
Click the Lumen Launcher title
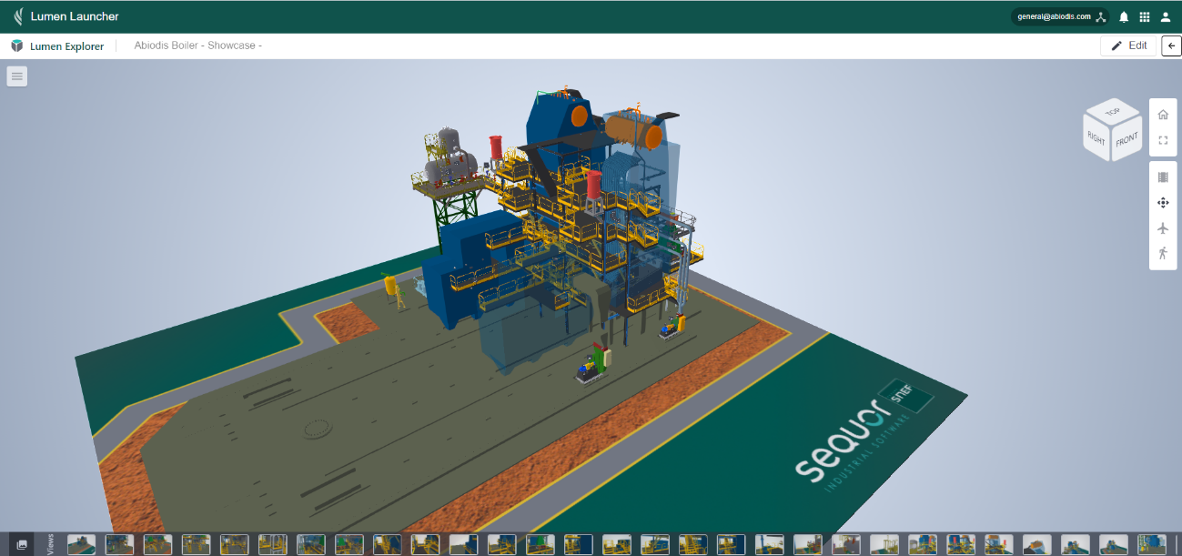[75, 16]
